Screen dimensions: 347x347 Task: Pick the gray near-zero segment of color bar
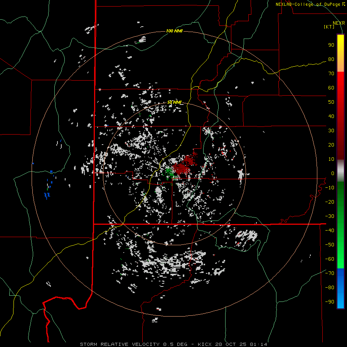tap(340, 171)
